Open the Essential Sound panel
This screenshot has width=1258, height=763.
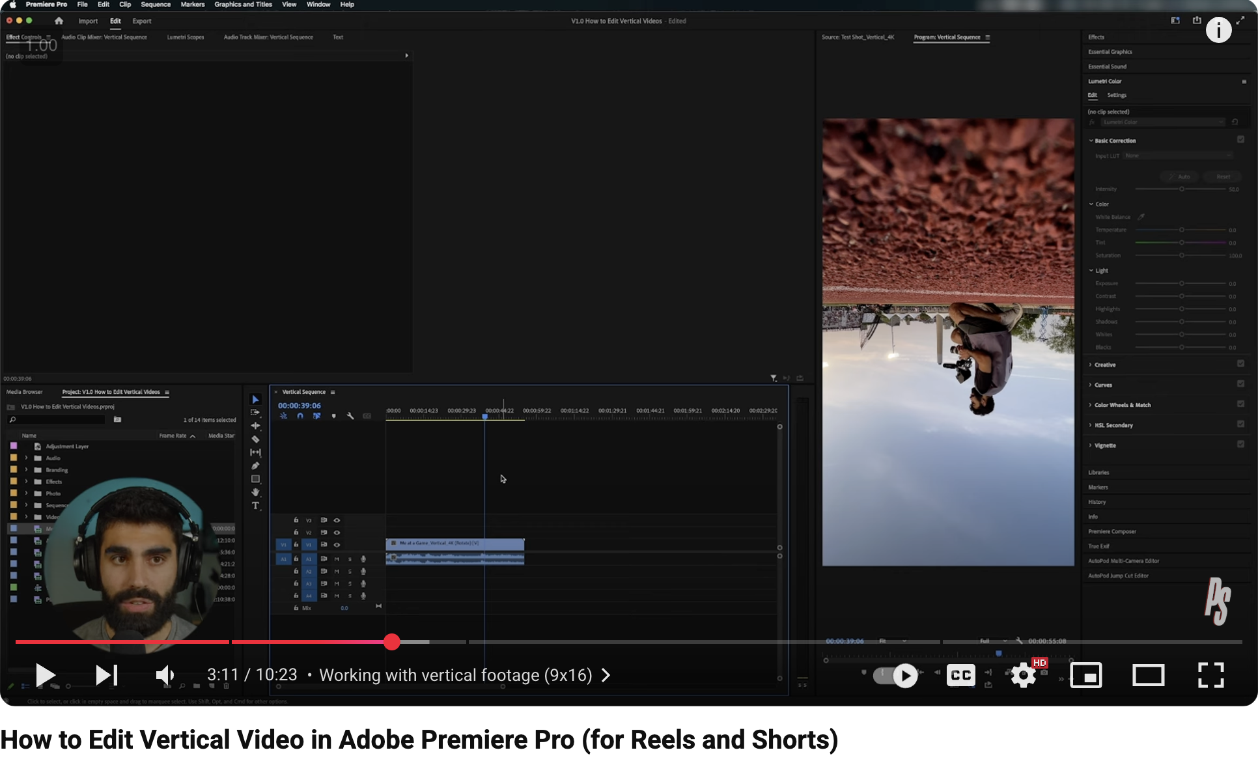1107,66
